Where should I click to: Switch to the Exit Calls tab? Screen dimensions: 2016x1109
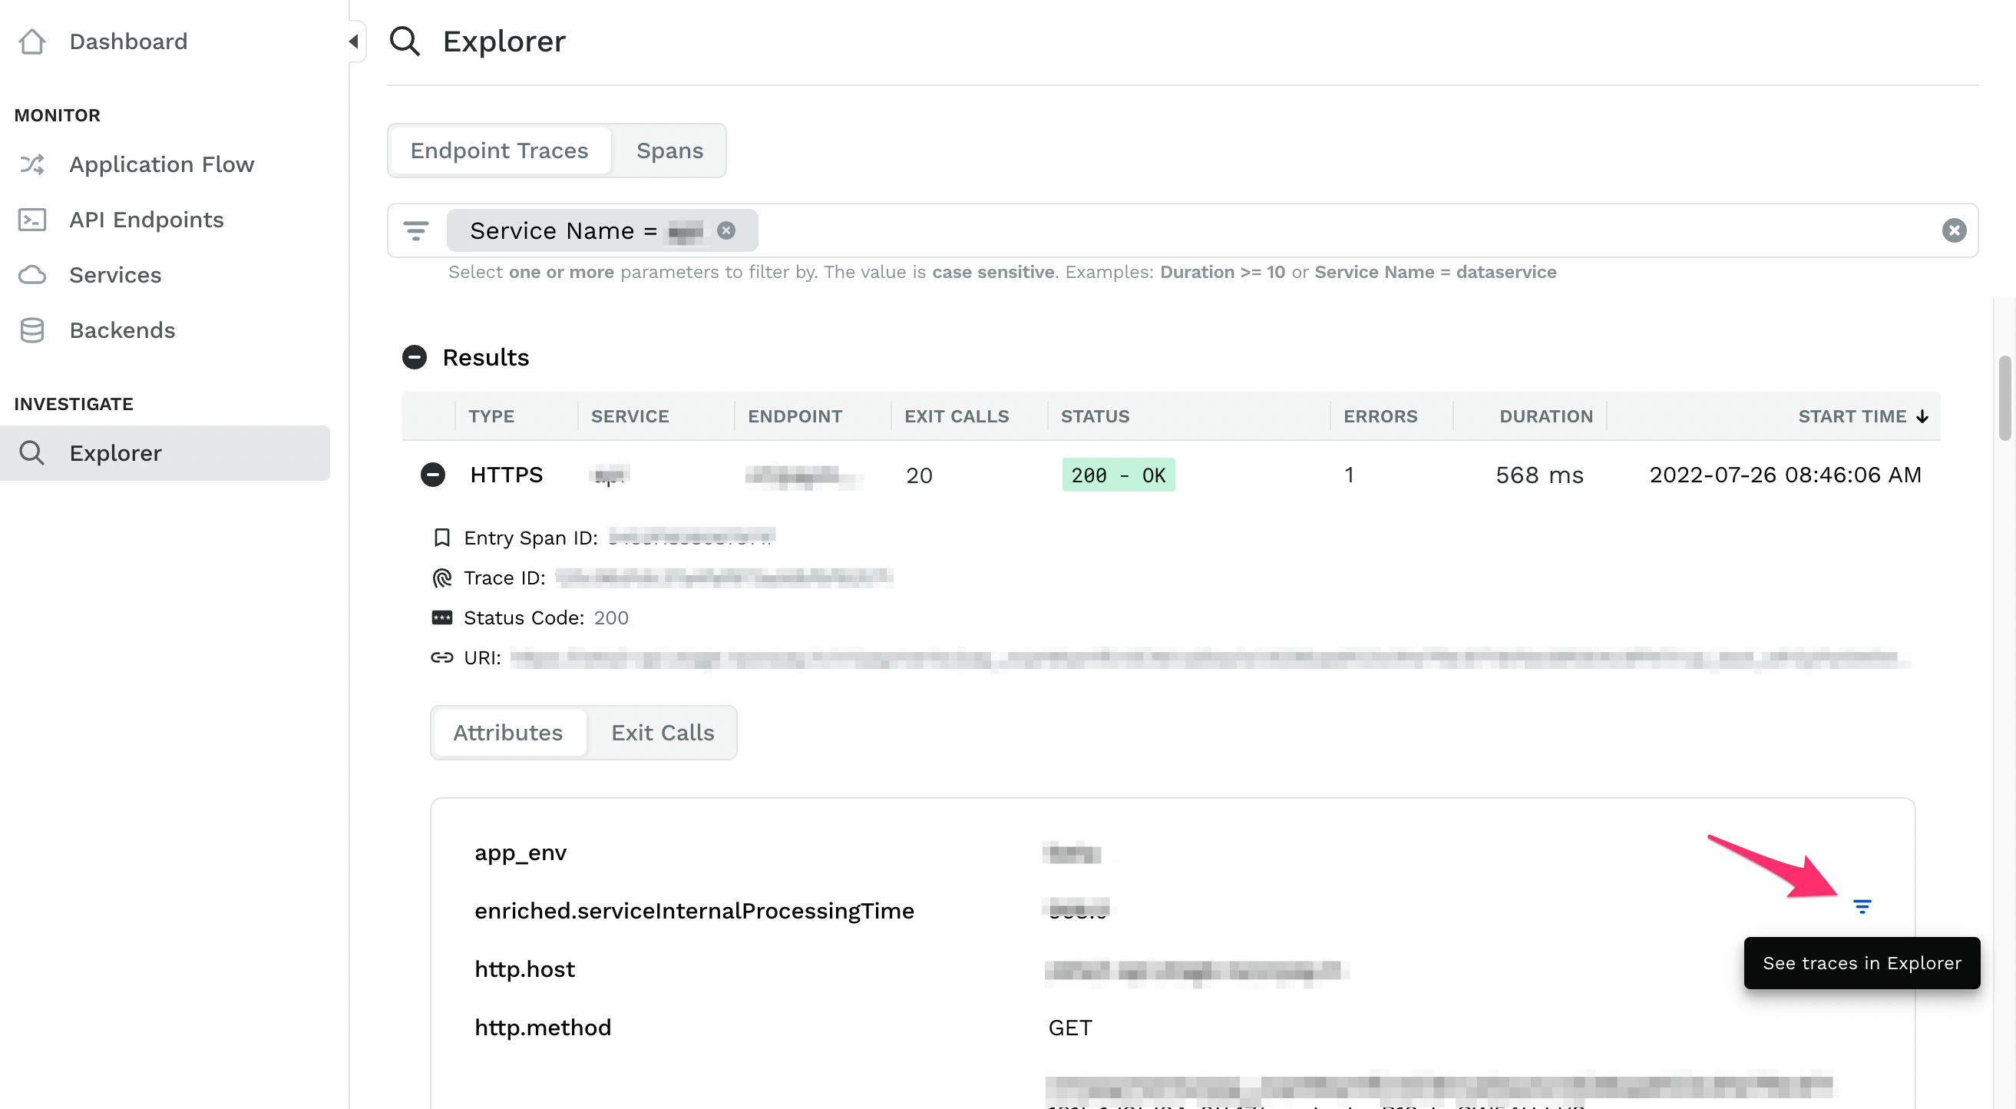click(662, 733)
